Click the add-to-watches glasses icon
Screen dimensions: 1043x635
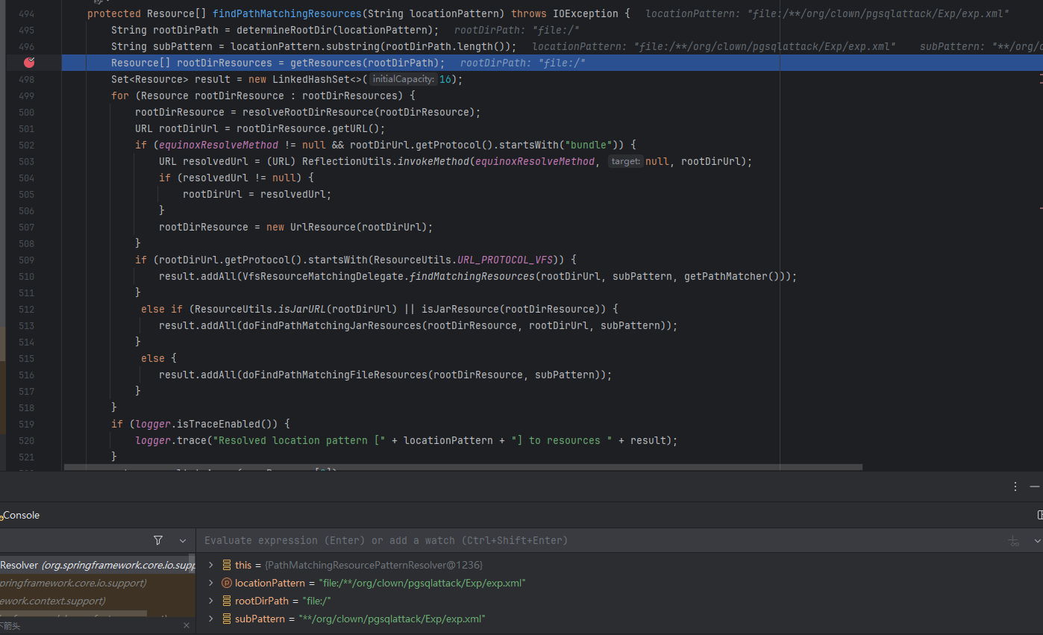[x=1013, y=541]
